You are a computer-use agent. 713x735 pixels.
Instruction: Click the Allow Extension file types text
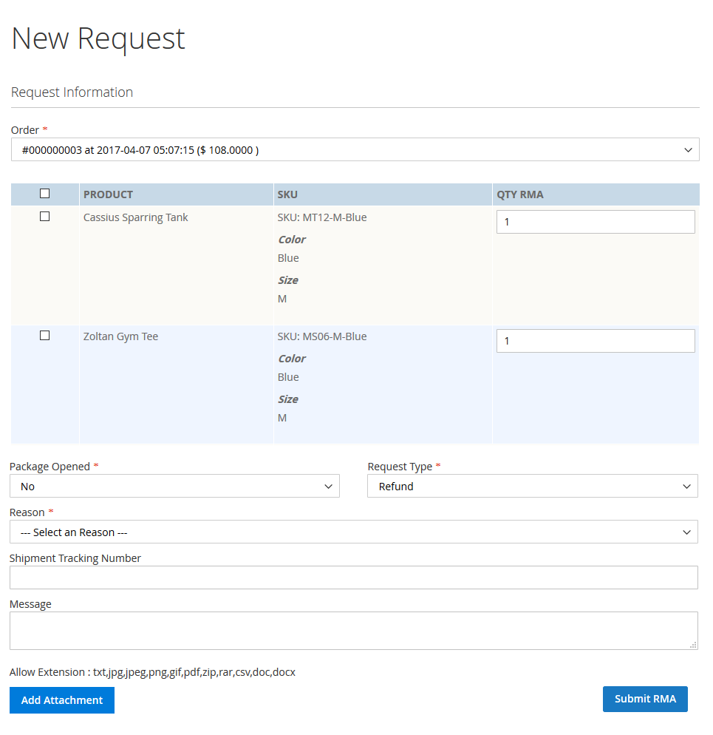[x=152, y=672]
